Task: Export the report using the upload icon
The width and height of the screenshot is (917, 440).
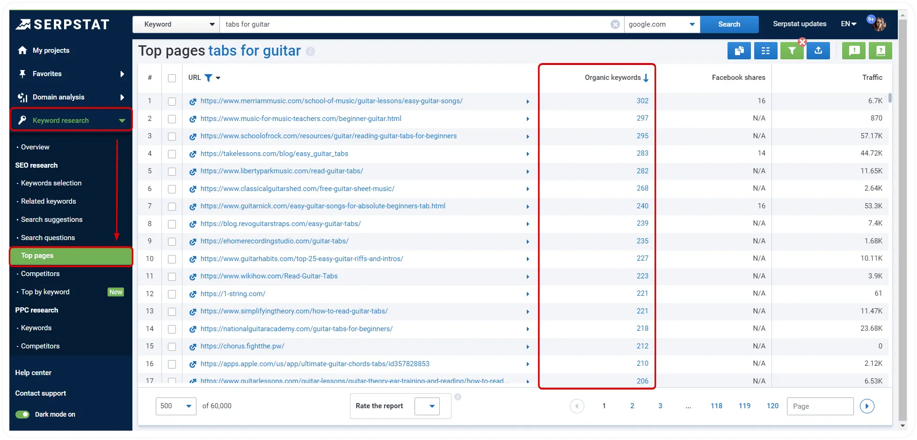Action: coord(818,50)
